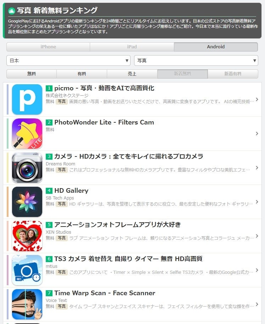
Task: Select the 新着有料 ranking tab
Action: pyautogui.click(x=233, y=74)
